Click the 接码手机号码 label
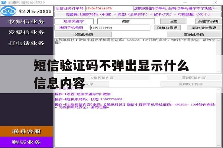This screenshot has height=148, width=223. click(71, 28)
